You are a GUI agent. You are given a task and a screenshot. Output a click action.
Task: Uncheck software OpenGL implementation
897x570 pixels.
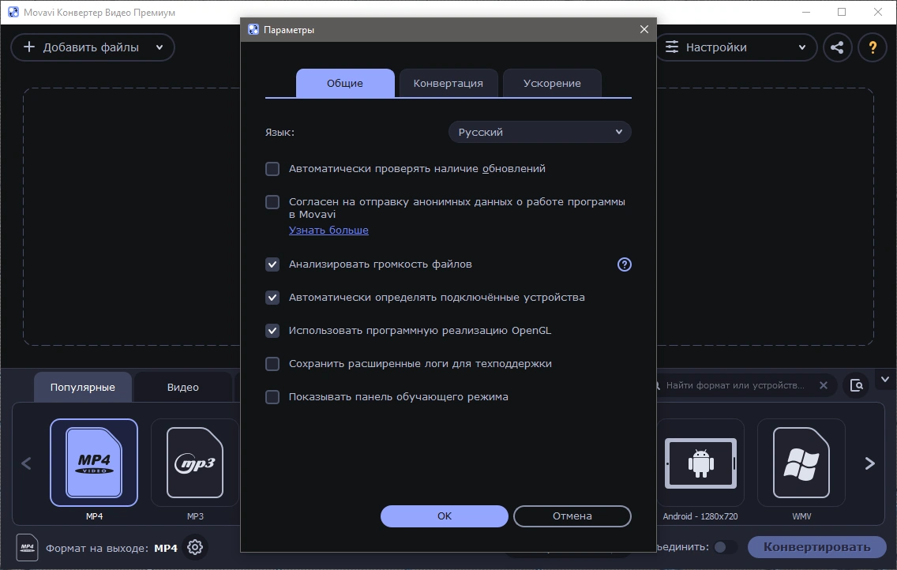272,331
